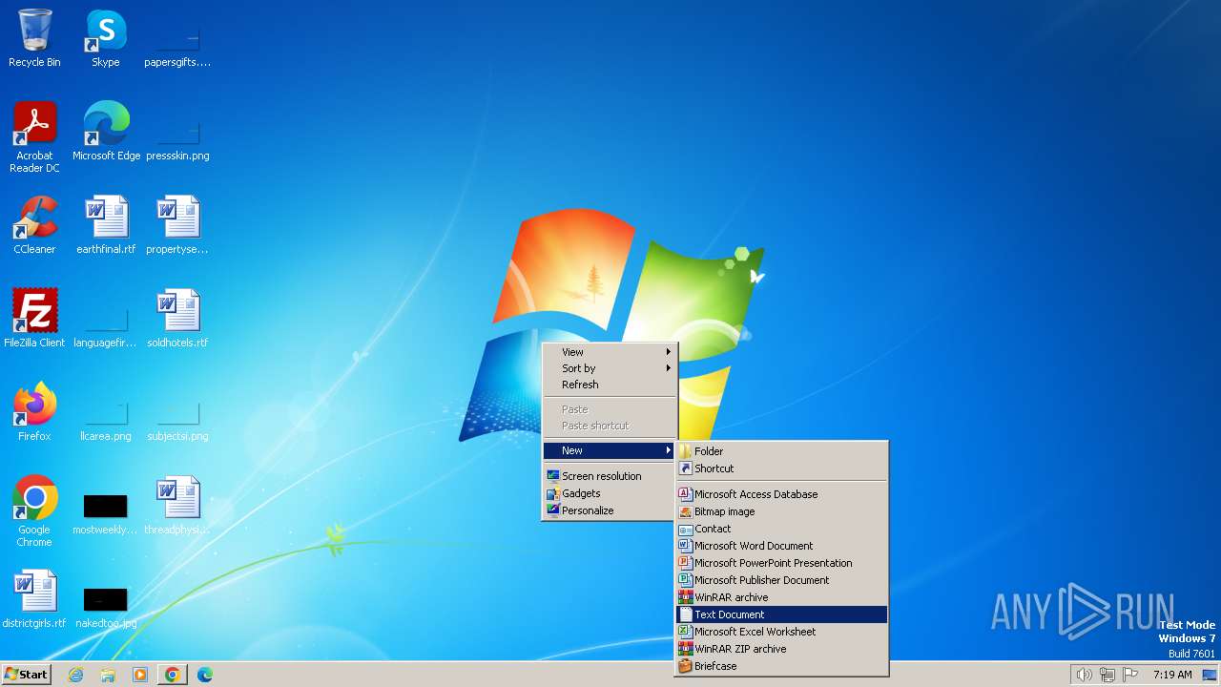Select the FileZilla Client shortcut
This screenshot has width=1221, height=687.
[x=34, y=318]
